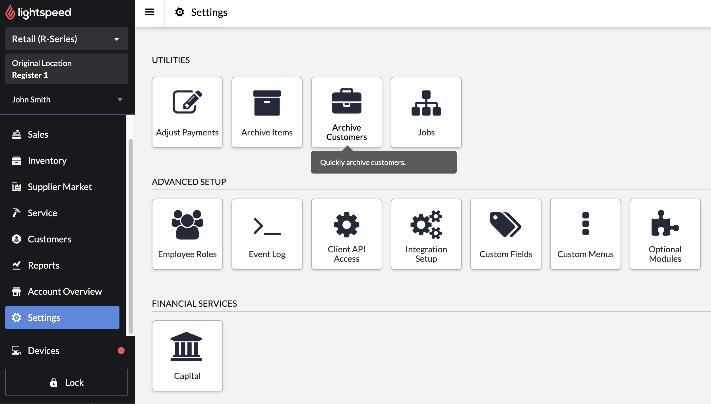Open the Custom Fields tags tile

506,234
